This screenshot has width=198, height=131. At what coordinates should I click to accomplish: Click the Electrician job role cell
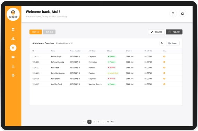click(x=93, y=62)
